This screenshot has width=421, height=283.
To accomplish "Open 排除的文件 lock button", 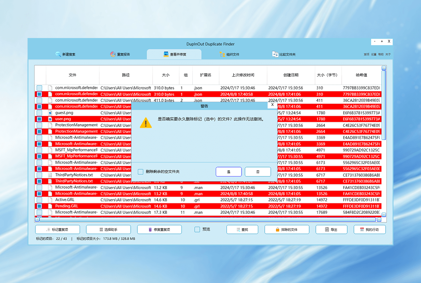I will click(x=287, y=229).
